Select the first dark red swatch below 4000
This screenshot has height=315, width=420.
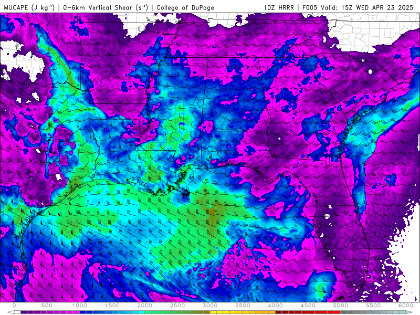click(279, 312)
